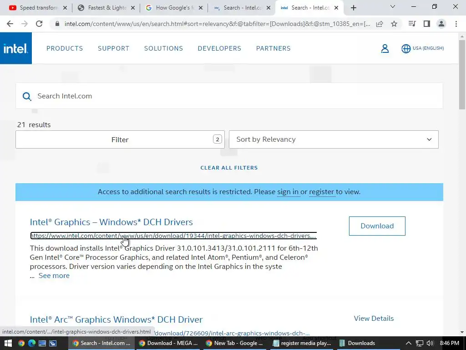Open the Intel account sign-in icon
The image size is (466, 350).
pyautogui.click(x=385, y=48)
